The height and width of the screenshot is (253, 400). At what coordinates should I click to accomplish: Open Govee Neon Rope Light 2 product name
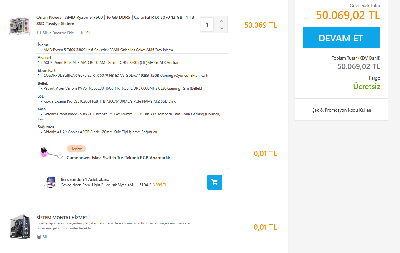pos(106,185)
